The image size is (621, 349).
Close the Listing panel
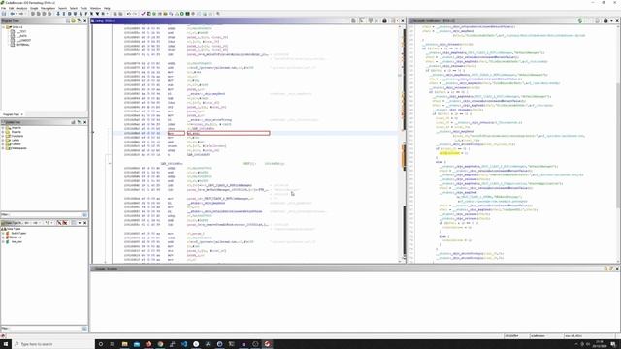[403, 21]
